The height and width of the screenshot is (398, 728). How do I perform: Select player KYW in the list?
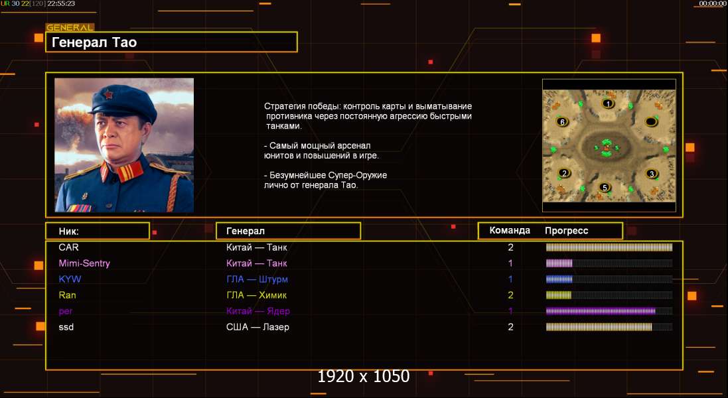tap(70, 279)
